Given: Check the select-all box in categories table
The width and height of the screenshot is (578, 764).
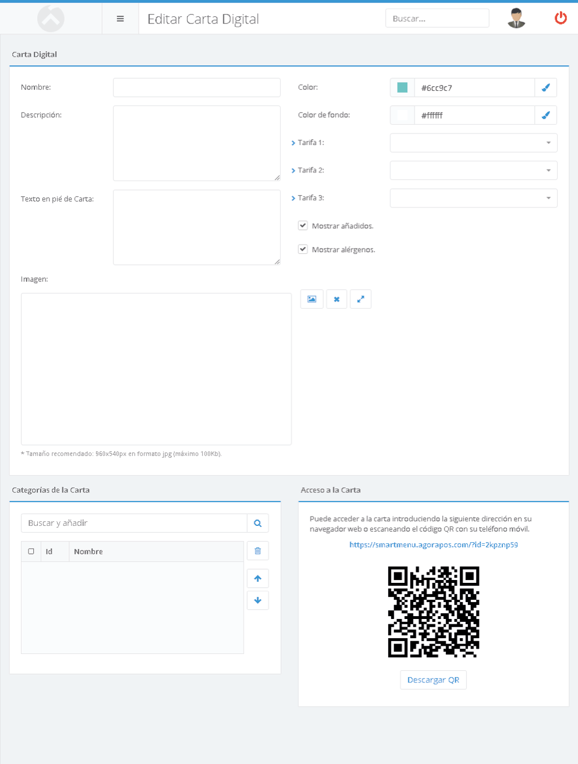Looking at the screenshot, I should [x=31, y=551].
